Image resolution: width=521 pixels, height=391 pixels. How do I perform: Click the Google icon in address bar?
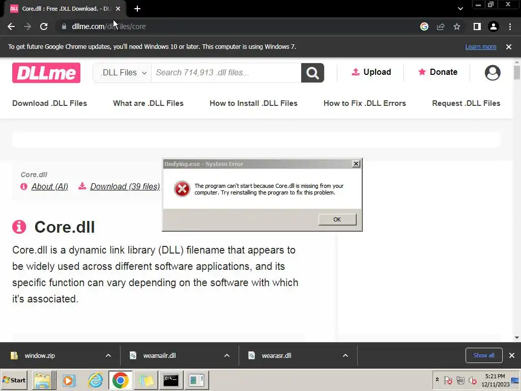click(x=424, y=26)
